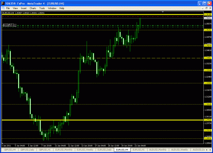This screenshot has width=213, height=153.
Task: Click the white current price label 1.35891
Action: [208, 18]
